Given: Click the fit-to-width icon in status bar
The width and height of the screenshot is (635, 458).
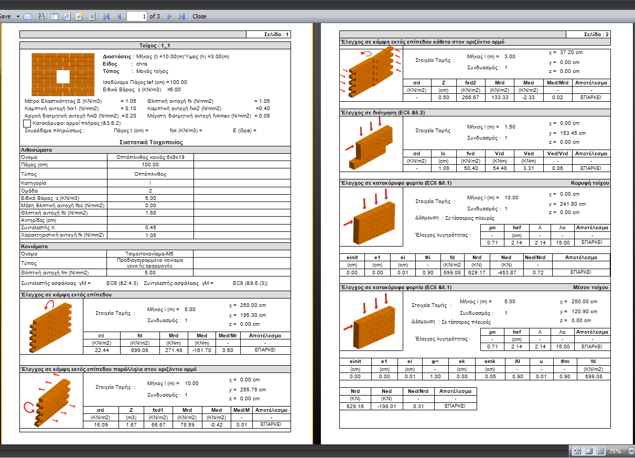Looking at the screenshot, I should 577,451.
